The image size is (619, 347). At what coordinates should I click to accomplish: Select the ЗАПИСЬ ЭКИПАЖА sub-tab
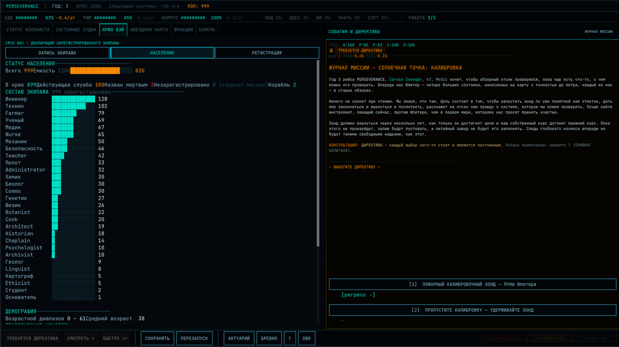(x=58, y=53)
